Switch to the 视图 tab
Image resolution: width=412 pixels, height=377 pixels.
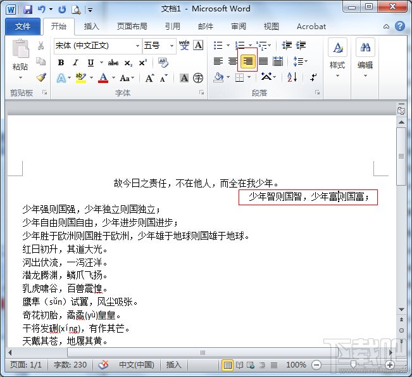click(x=271, y=27)
